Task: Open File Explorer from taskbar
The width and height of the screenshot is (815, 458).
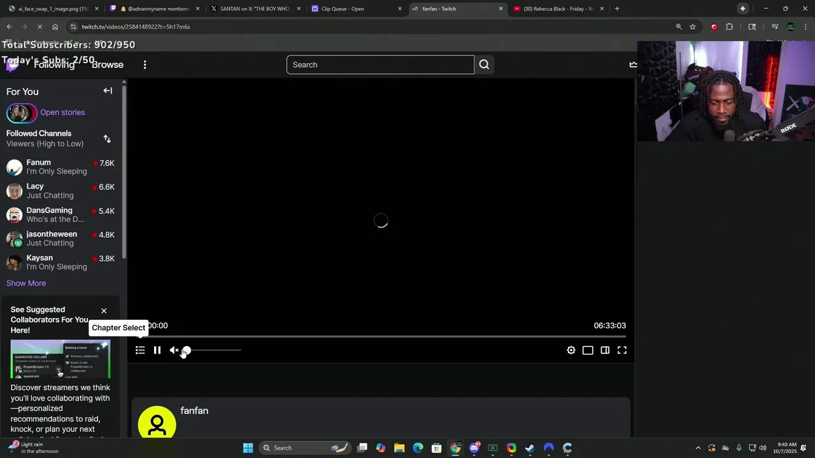Action: [399, 448]
